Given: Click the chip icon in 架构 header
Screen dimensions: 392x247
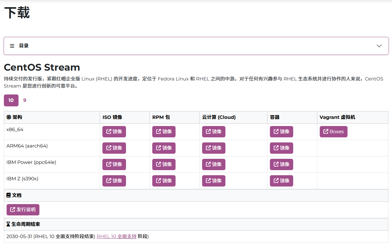Looking at the screenshot, I should point(9,117).
